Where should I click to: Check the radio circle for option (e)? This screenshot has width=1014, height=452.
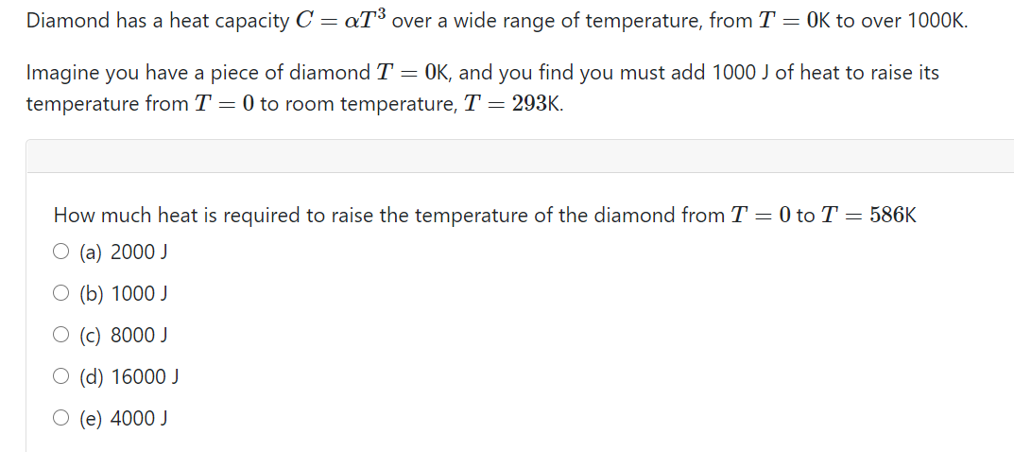click(x=60, y=418)
